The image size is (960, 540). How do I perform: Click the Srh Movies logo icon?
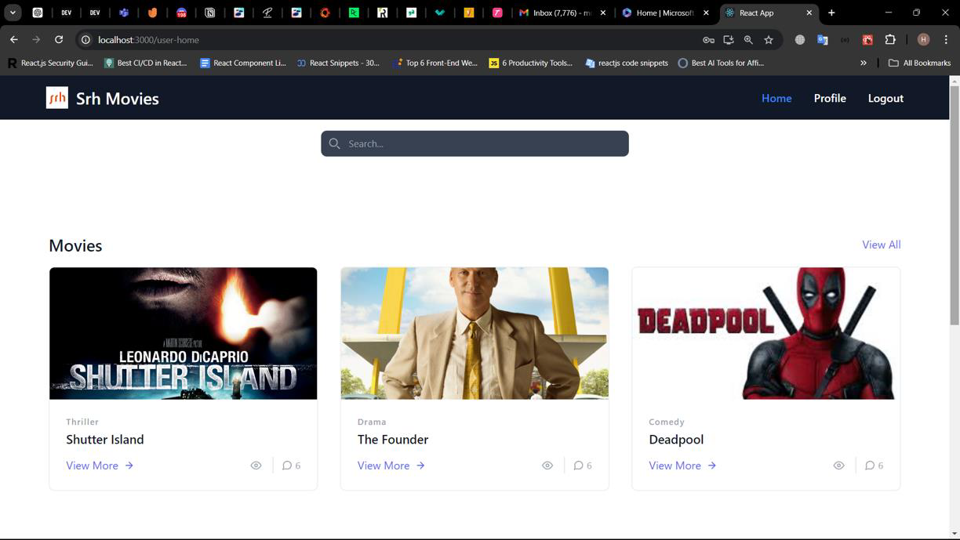tap(57, 98)
